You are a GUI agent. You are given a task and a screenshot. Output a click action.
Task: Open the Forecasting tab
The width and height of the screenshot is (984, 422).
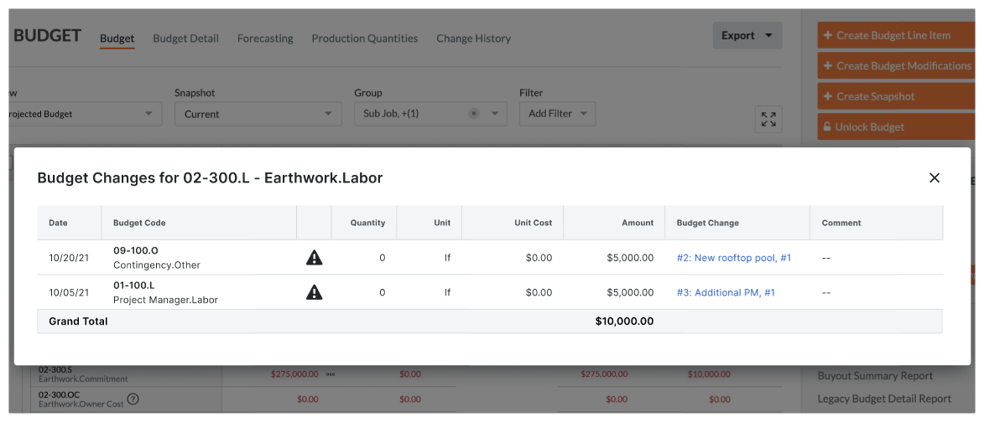click(265, 39)
